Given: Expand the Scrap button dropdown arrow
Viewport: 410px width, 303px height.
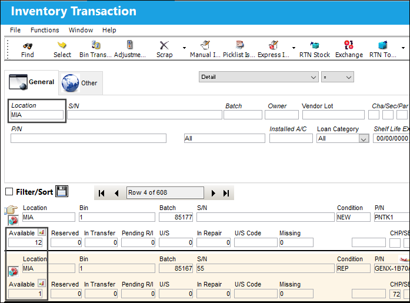Looking at the screenshot, I should click(184, 48).
